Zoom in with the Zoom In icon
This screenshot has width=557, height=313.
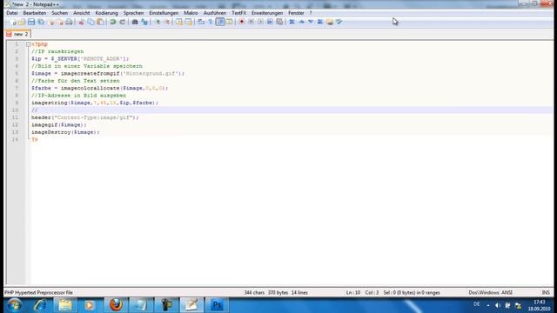point(158,22)
